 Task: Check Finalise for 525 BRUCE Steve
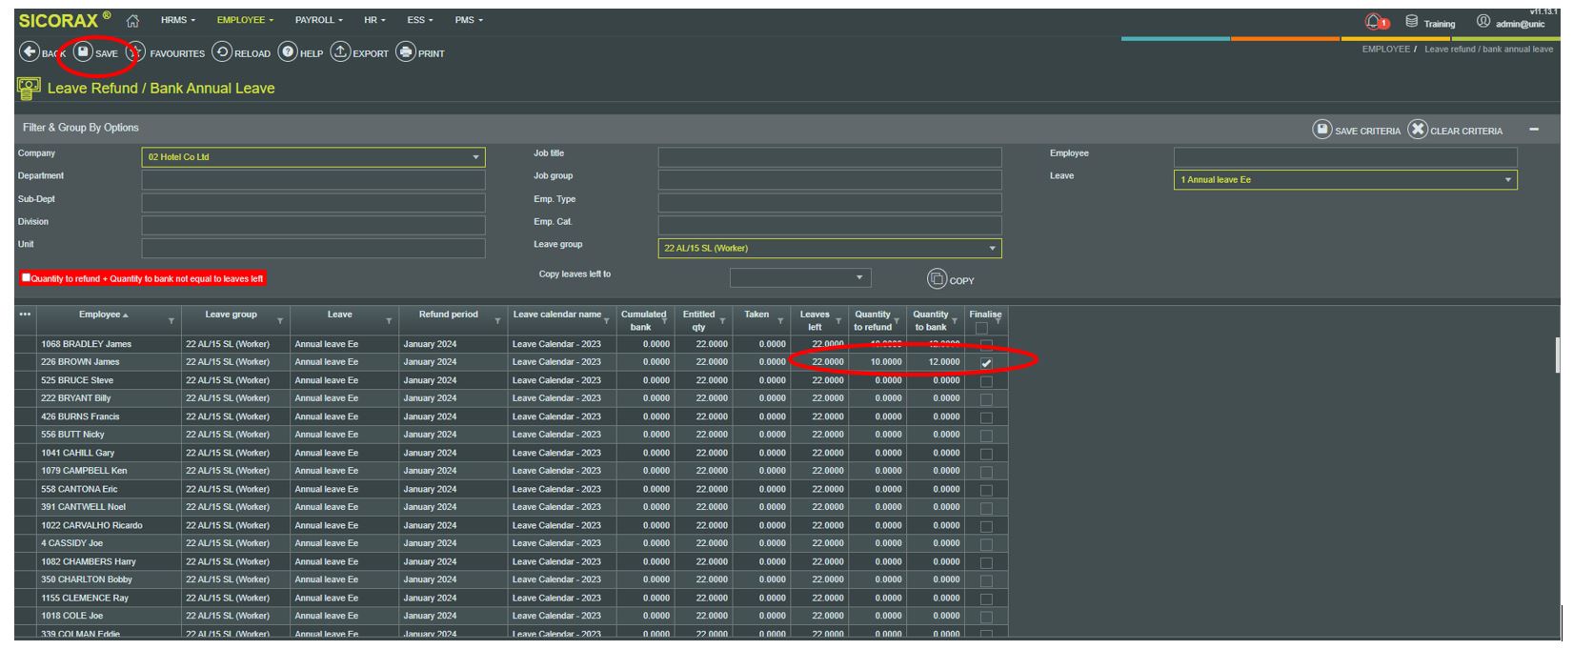tap(986, 381)
